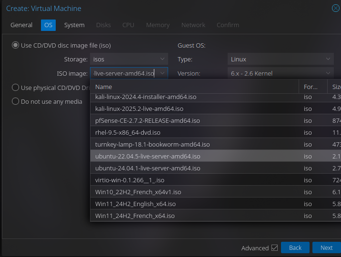The image size is (341, 257).
Task: Switch to the General tab
Action: pos(21,25)
